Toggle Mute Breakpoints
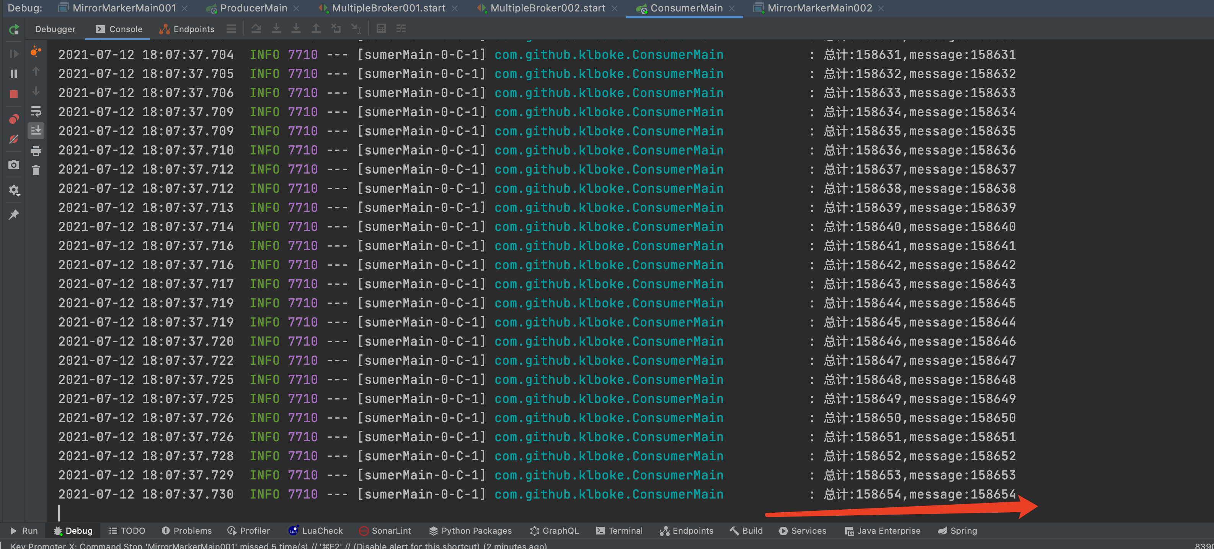The image size is (1214, 549). pyautogui.click(x=14, y=140)
